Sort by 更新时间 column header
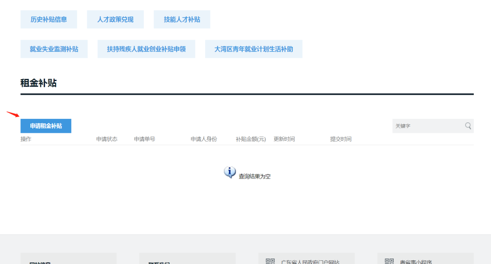491x264 pixels. tap(284, 139)
